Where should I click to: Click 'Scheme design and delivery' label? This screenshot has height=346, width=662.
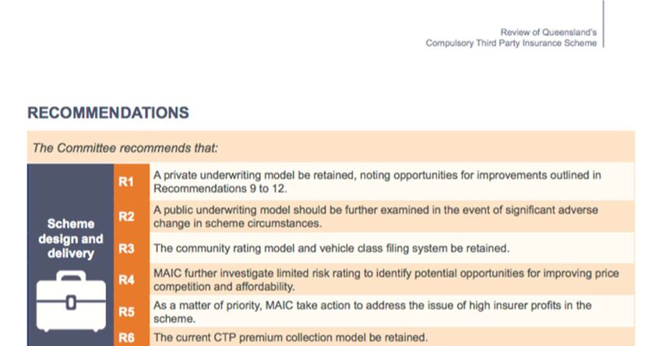[71, 239]
